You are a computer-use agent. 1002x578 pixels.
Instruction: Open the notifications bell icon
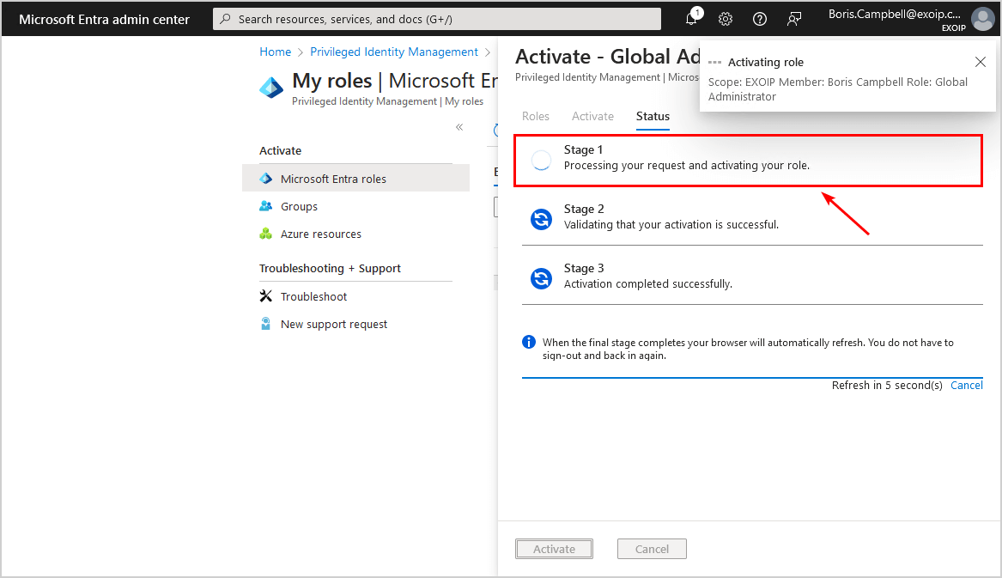click(691, 19)
